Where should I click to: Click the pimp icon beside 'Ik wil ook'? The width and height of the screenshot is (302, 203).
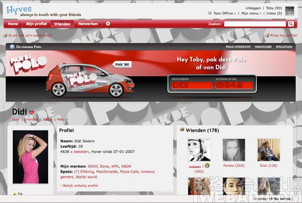(x=5, y=35)
